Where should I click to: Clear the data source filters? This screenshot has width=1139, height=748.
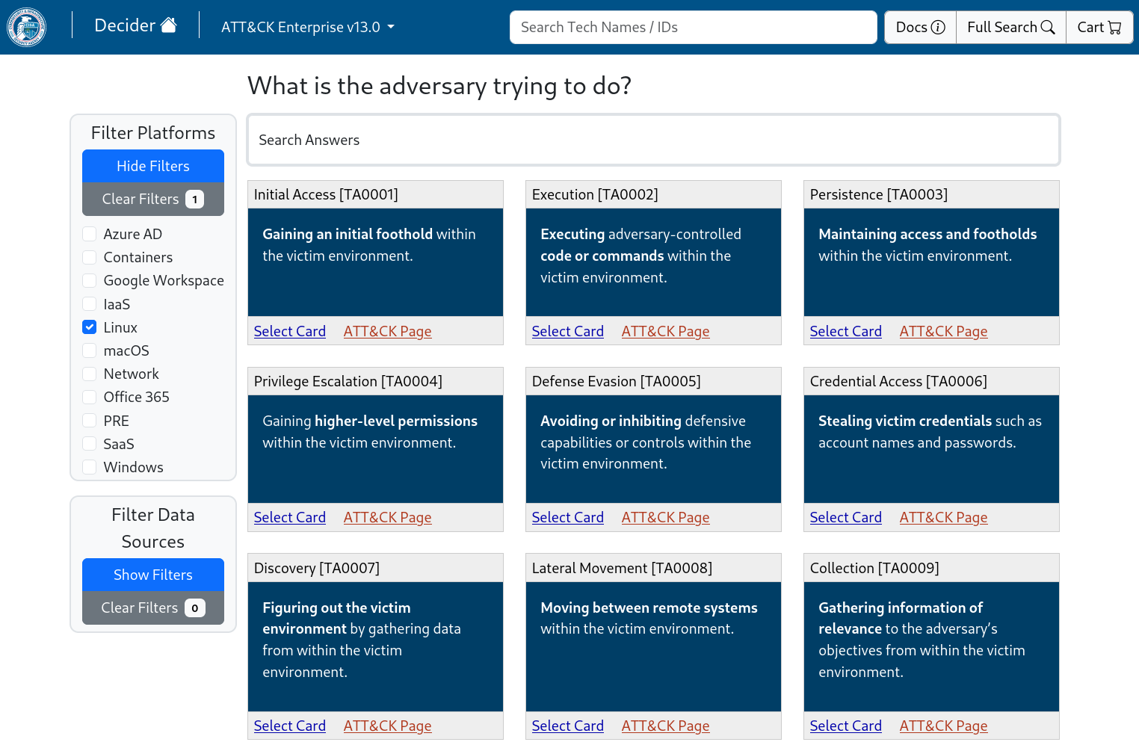153,608
